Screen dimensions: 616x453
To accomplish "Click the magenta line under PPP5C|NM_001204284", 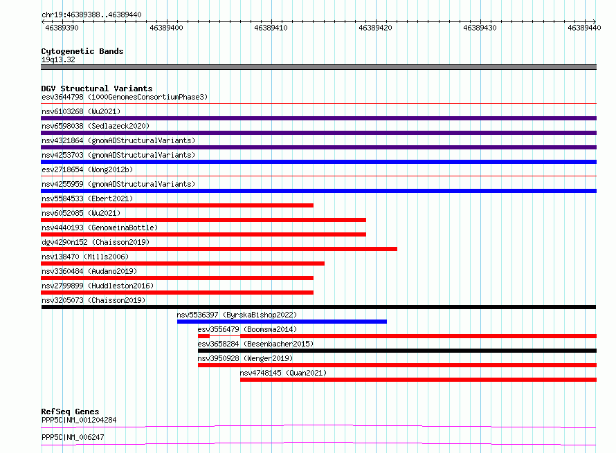I will click(318, 426).
